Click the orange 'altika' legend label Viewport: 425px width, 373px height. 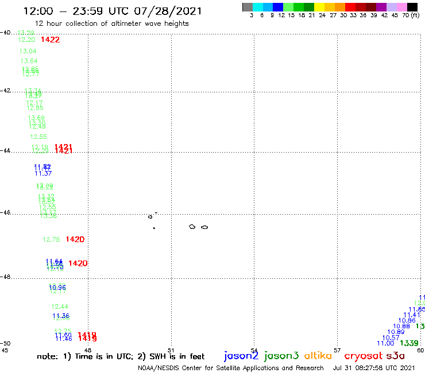(318, 356)
